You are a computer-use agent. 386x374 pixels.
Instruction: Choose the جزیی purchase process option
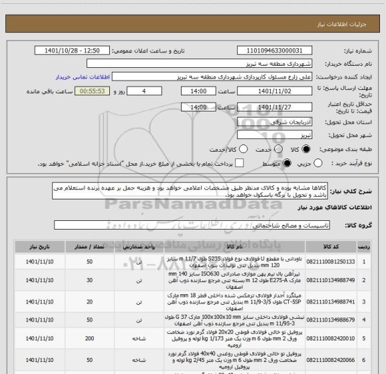(318, 163)
